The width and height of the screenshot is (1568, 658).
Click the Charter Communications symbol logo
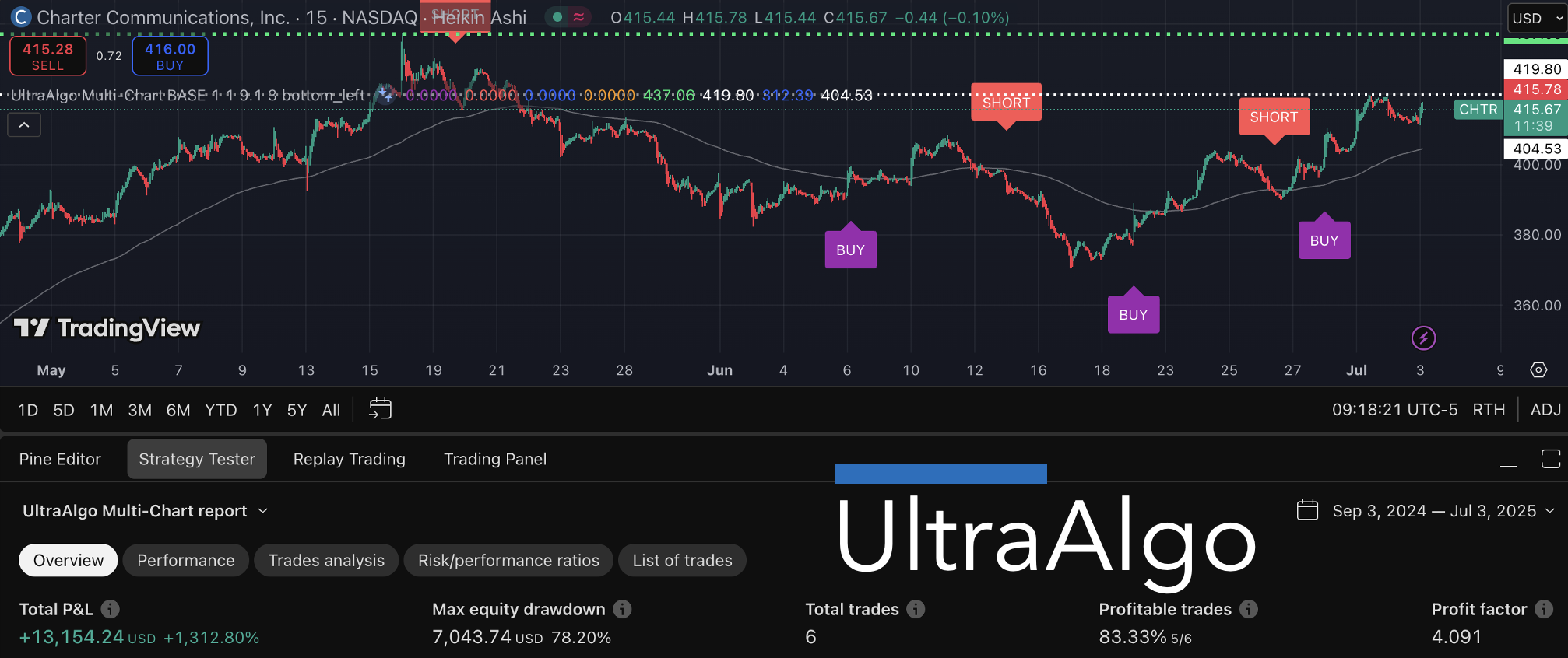[21, 17]
